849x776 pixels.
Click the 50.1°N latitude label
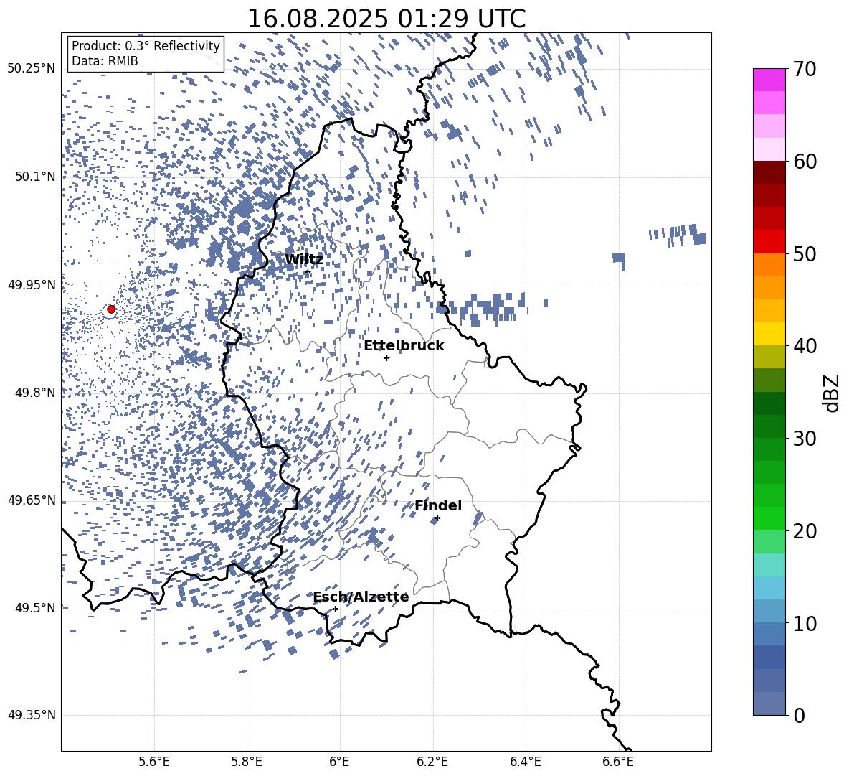click(x=35, y=177)
